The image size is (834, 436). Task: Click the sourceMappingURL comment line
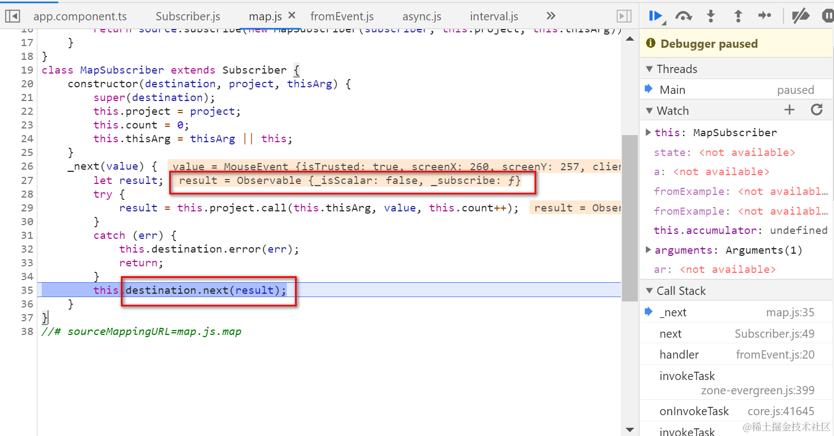pos(142,331)
